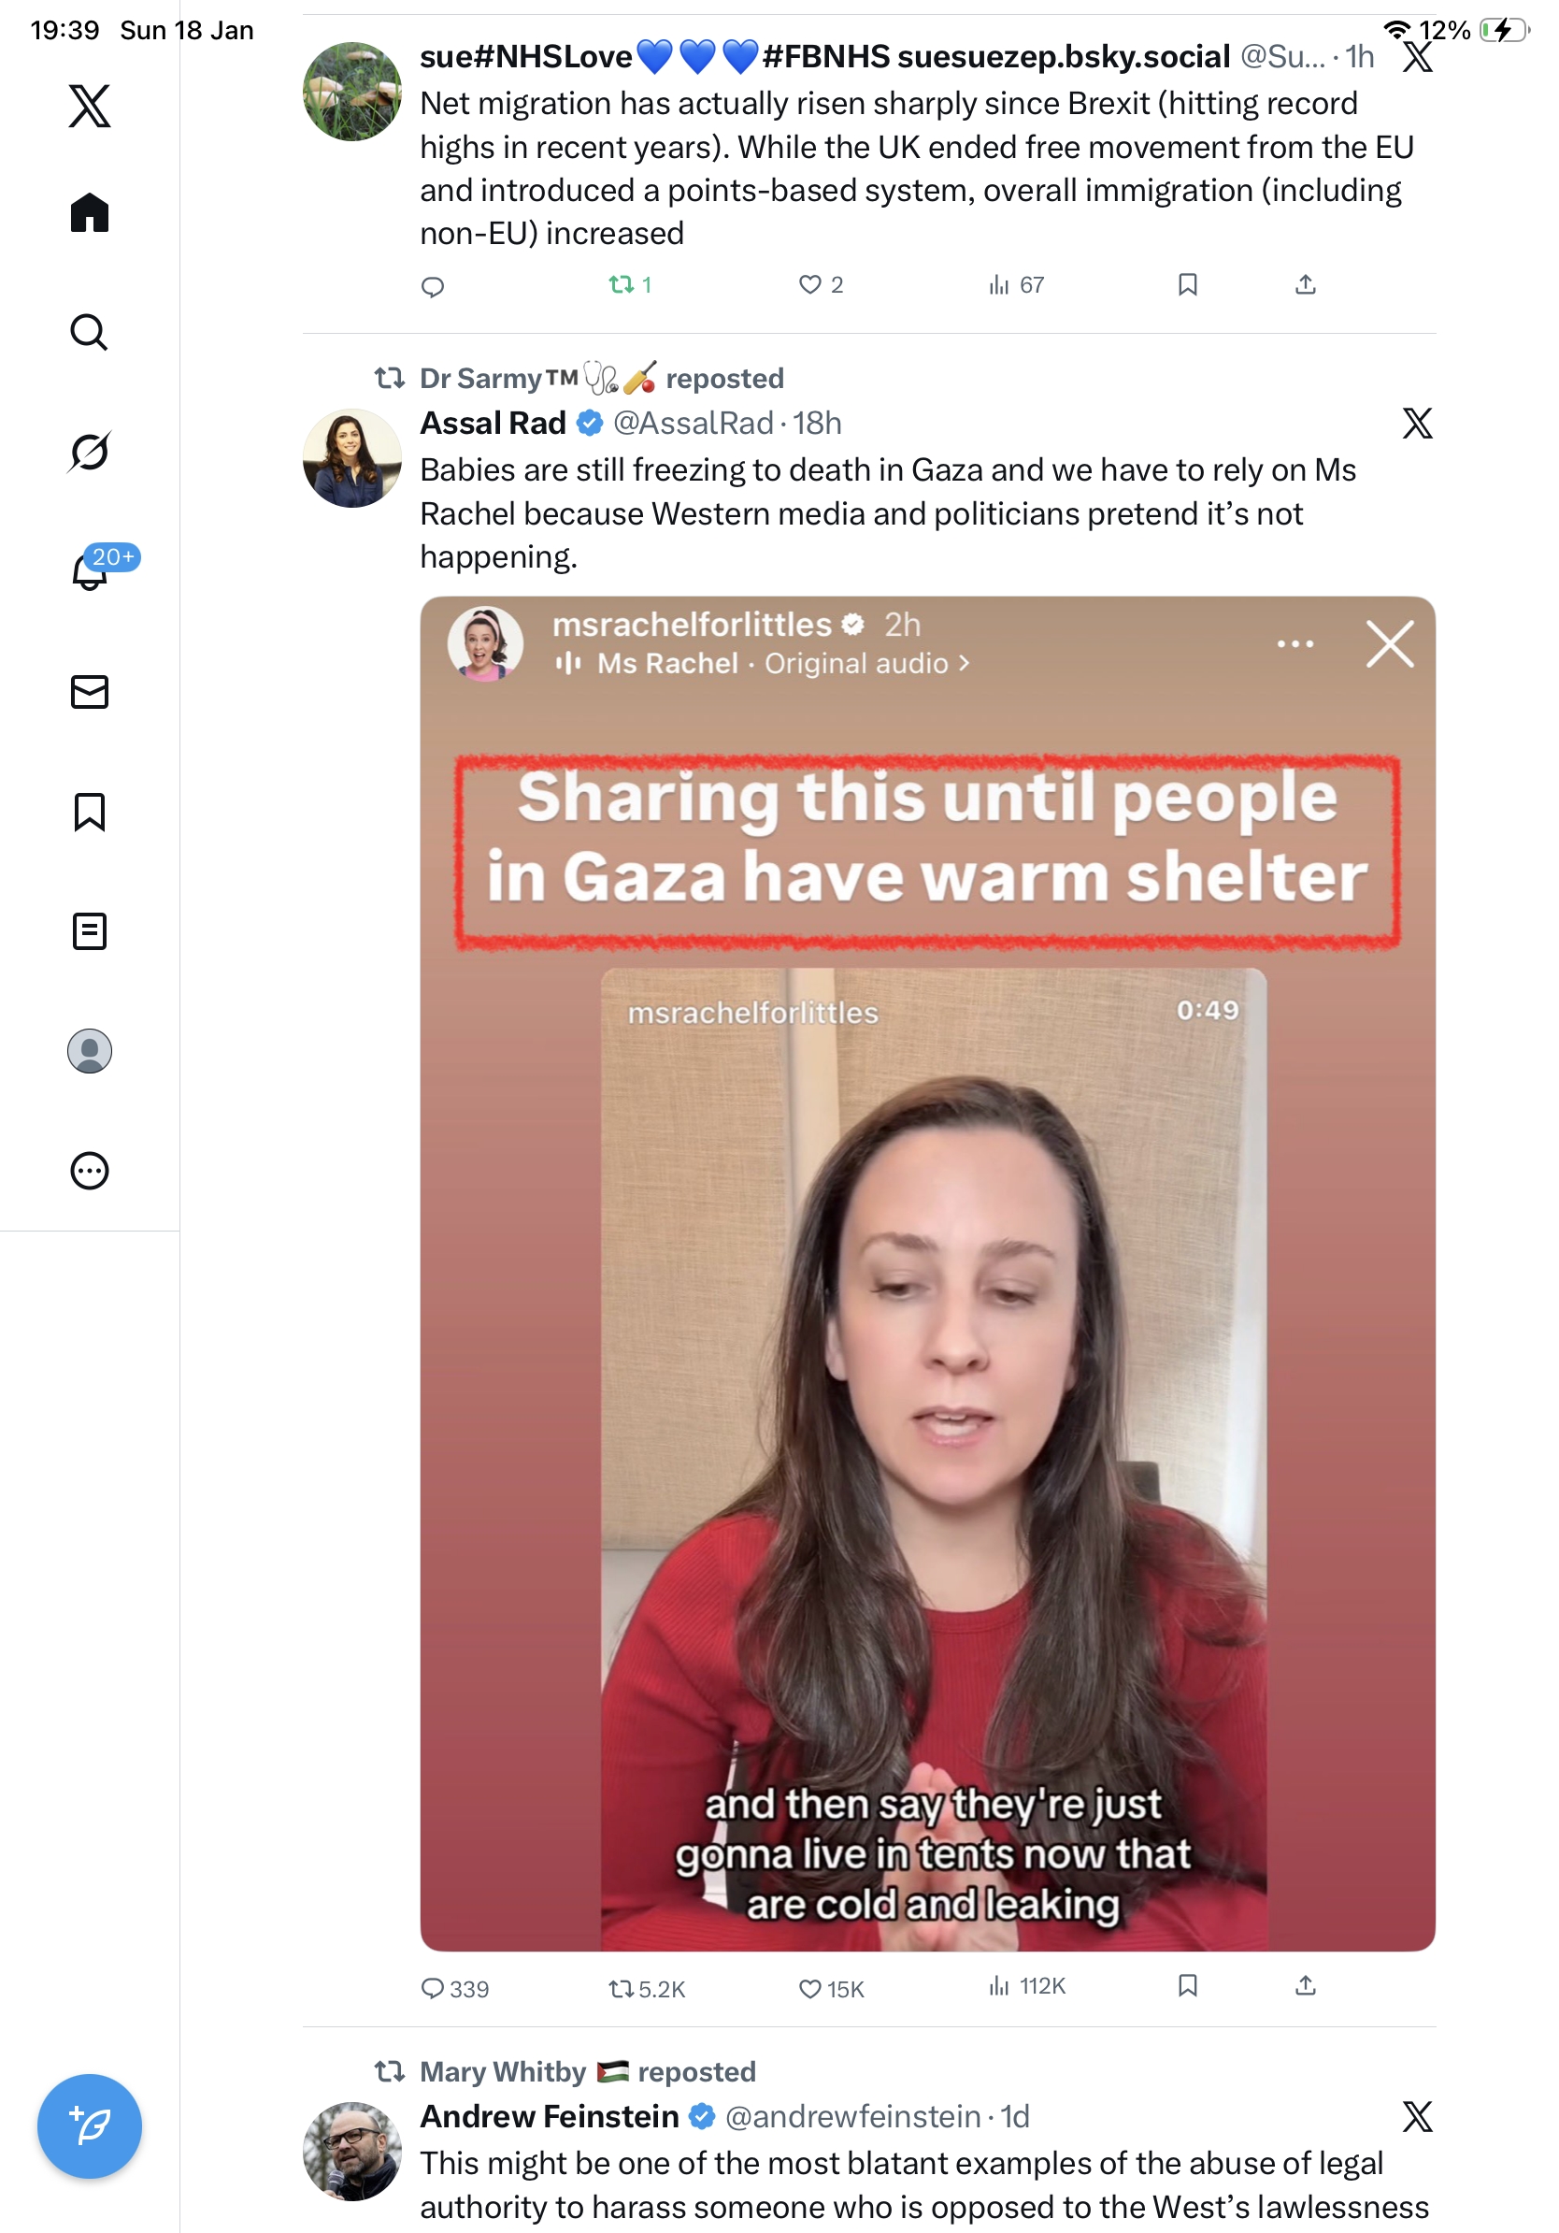Open Grok from the sidebar
This screenshot has width=1559, height=2233.
[x=90, y=452]
